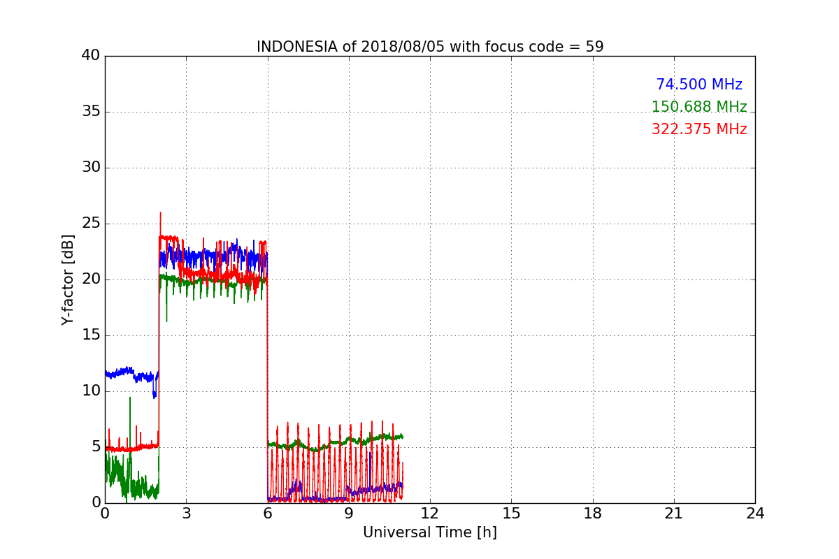This screenshot has width=839, height=559.
Task: Click x-axis tick label 24
Action: 755,514
